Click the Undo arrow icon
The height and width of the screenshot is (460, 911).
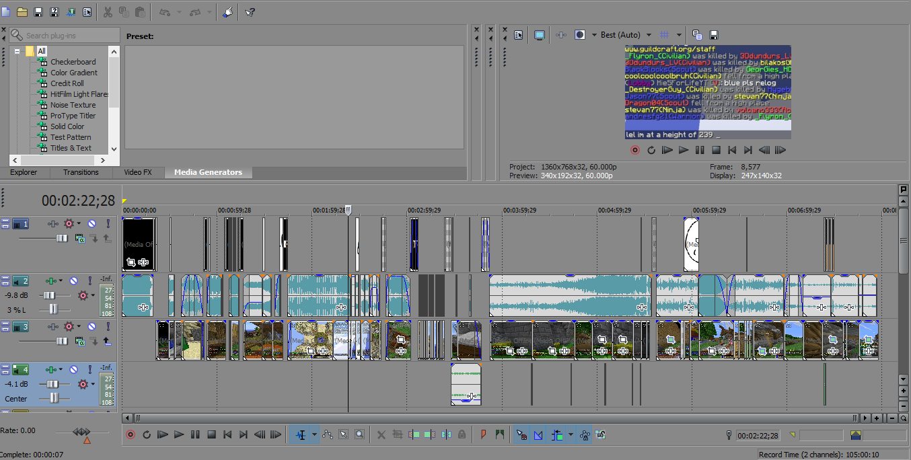click(x=166, y=12)
